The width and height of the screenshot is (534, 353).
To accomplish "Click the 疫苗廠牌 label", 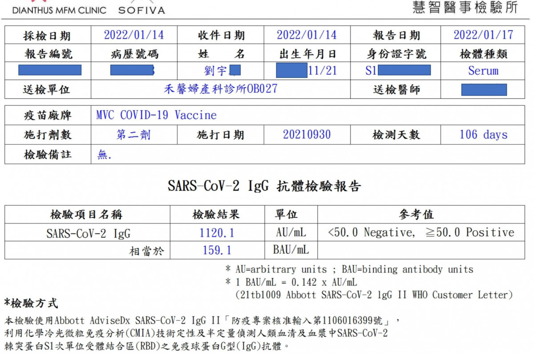I will click(x=47, y=116).
